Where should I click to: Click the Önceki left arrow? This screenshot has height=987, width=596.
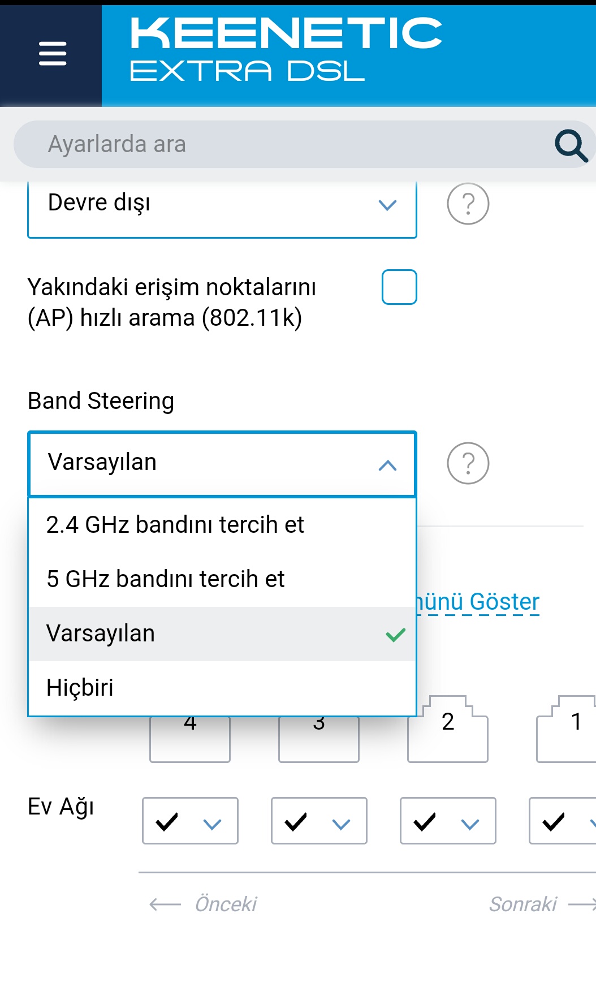click(165, 904)
